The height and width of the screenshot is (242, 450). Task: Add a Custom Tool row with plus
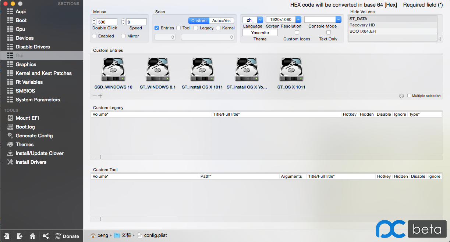100,219
